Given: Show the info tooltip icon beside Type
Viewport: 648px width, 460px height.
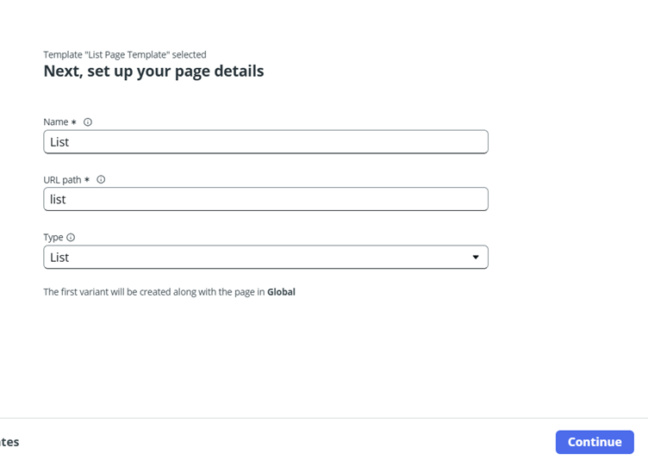Looking at the screenshot, I should [71, 237].
